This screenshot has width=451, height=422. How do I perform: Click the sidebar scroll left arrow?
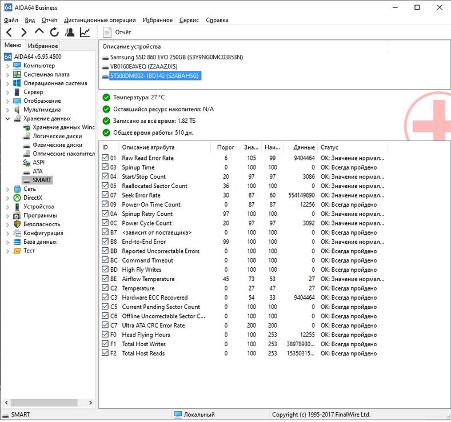(6, 403)
